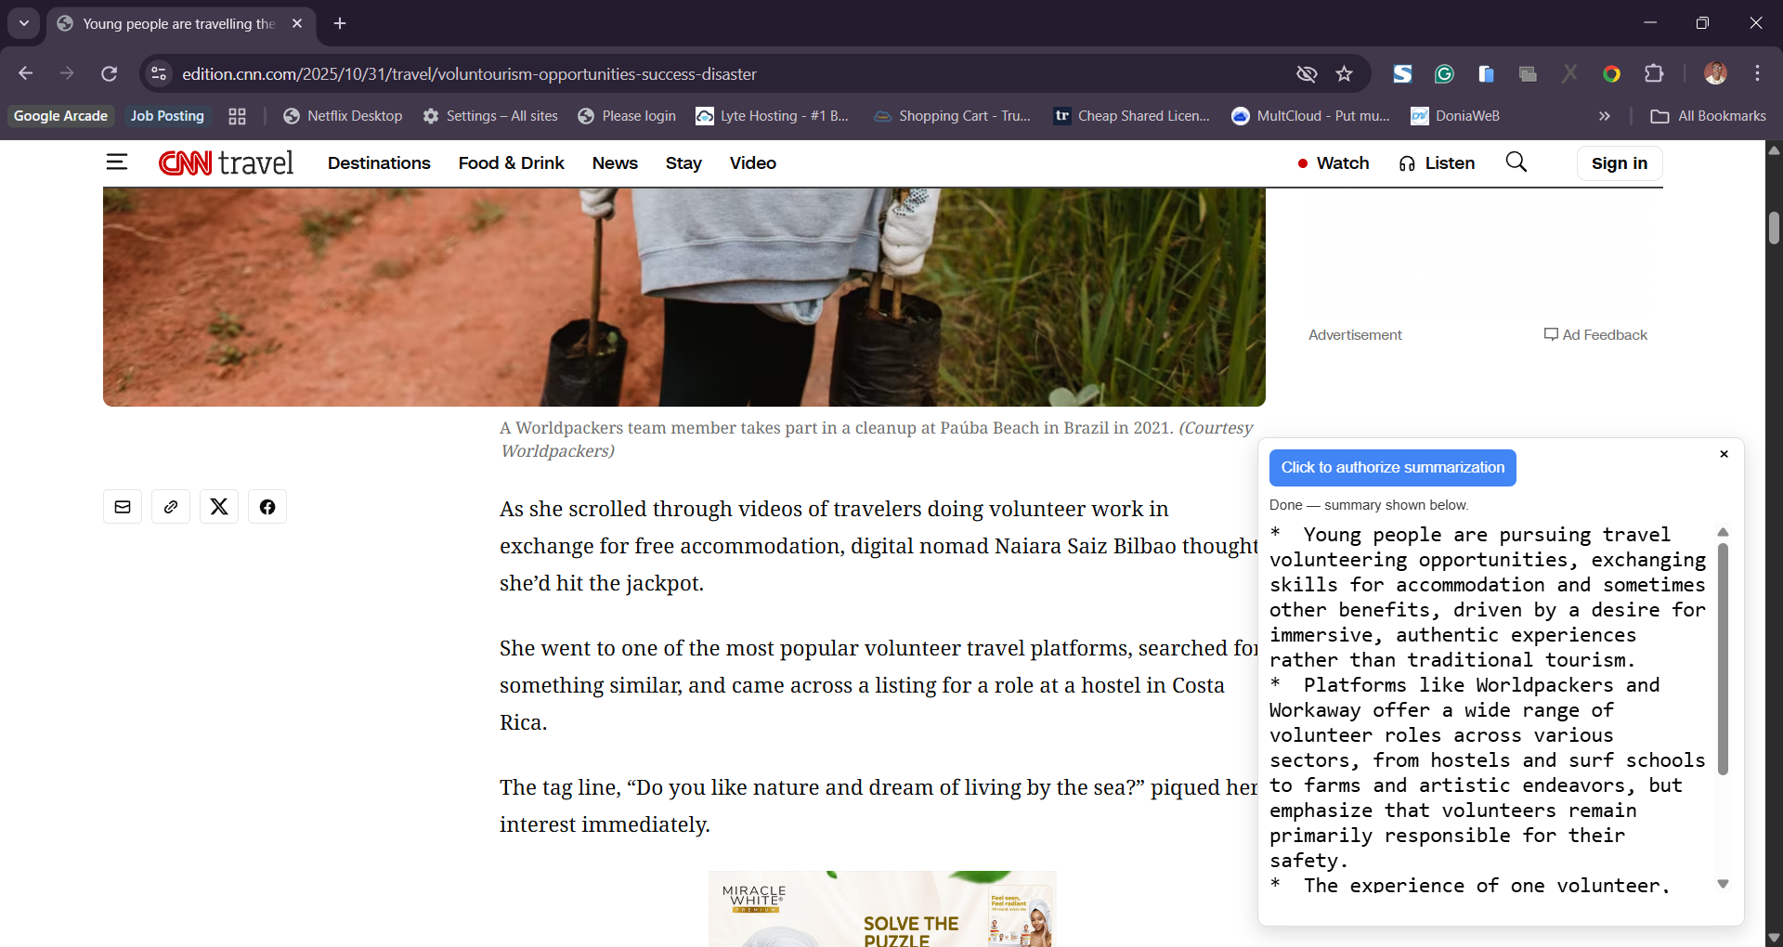
Task: Click the page vertical scrollbar thumb
Action: (x=1774, y=227)
